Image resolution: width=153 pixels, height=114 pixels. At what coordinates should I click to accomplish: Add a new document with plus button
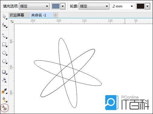[55, 15]
